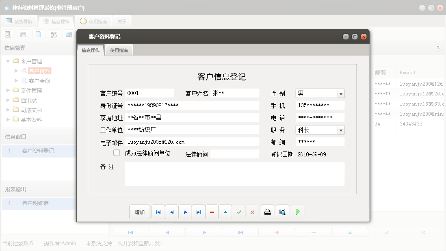
Task: Click the blue edit triangle icon
Action: (225, 212)
